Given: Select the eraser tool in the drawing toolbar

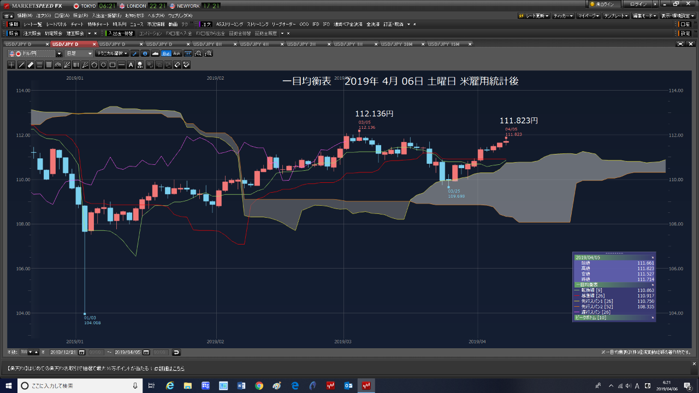Looking at the screenshot, I should coord(176,64).
